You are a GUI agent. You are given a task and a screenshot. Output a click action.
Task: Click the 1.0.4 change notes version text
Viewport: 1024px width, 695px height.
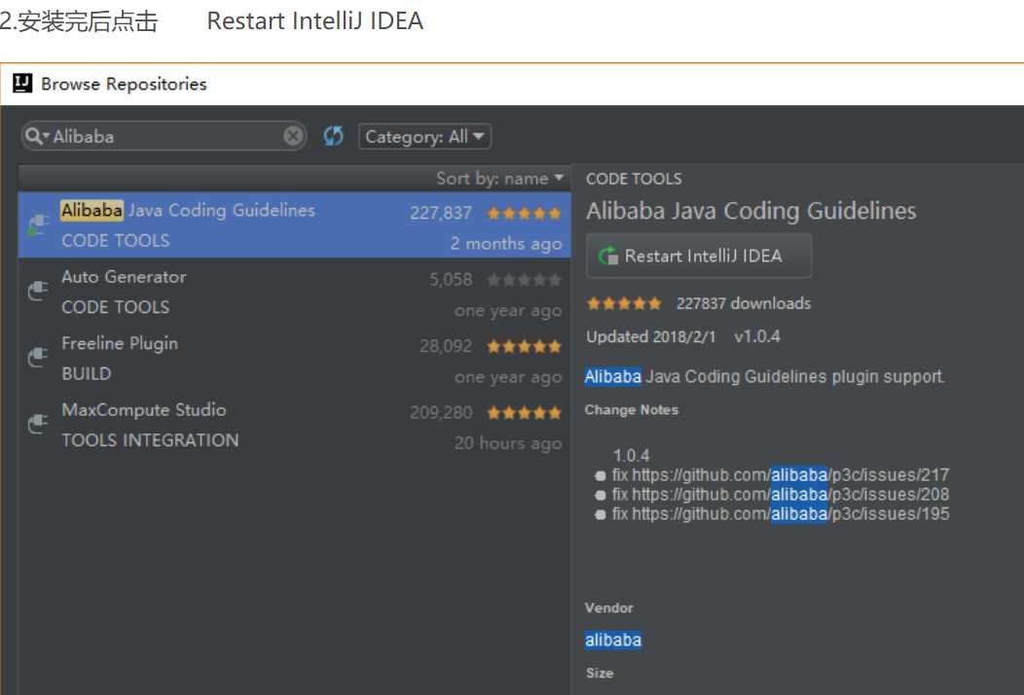point(631,455)
